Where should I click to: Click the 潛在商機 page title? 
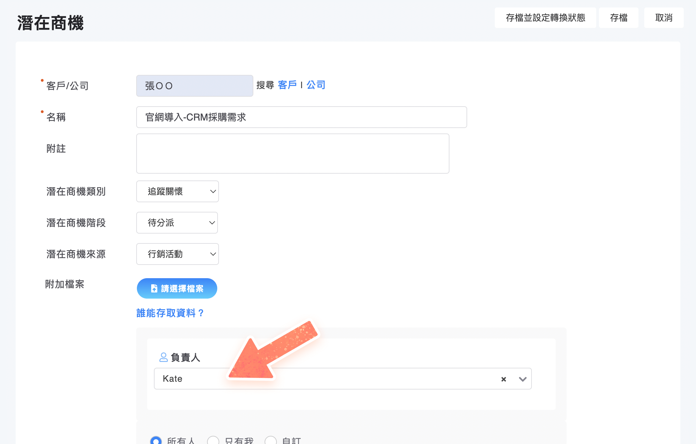50,23
